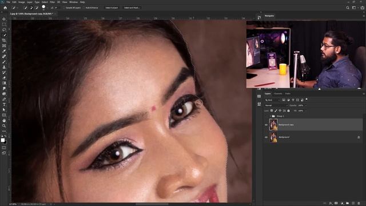366x206 pixels.
Task: Open the layer filter Kind dropdown
Action: pos(272,100)
